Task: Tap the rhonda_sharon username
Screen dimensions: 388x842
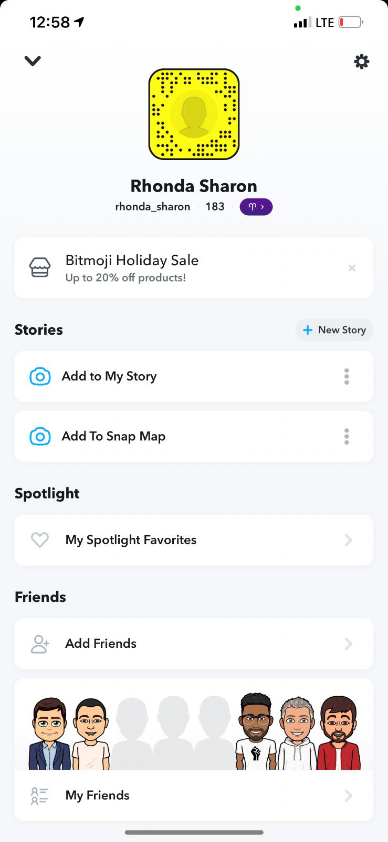Action: [152, 207]
